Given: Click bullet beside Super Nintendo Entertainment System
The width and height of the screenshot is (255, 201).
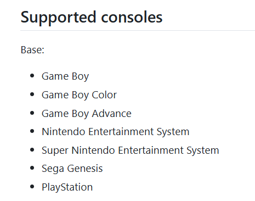Looking at the screenshot, I should 32,150.
